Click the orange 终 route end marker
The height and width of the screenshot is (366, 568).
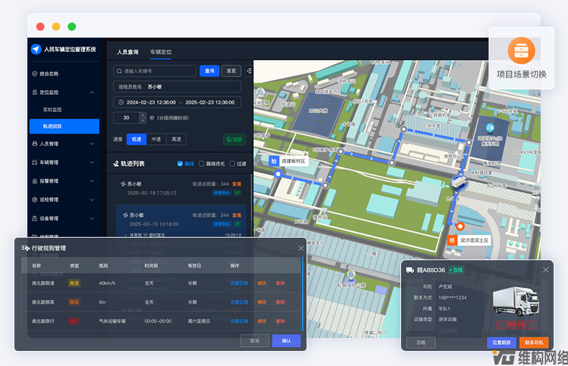452,240
